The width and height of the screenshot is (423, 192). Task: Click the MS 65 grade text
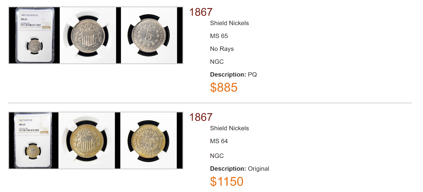219,36
